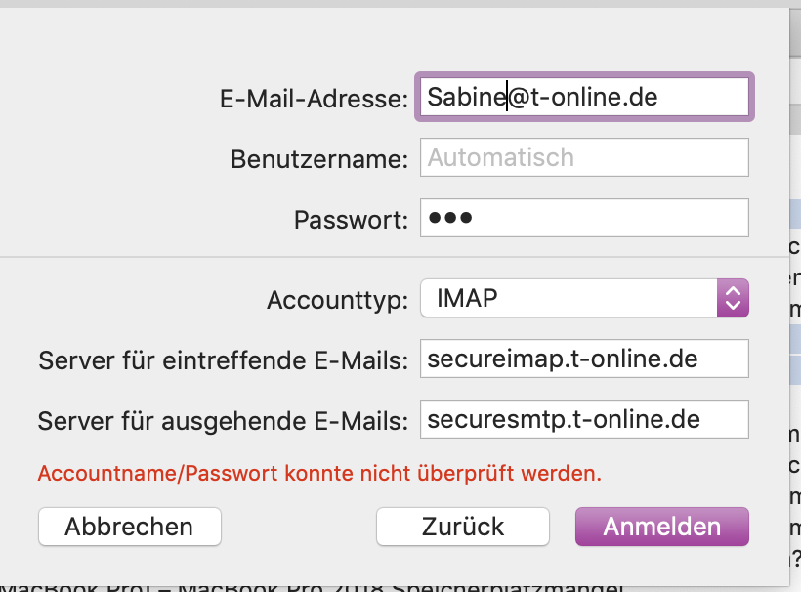This screenshot has width=801, height=592.
Task: Click the purple up-down arrows beside IMAP
Action: (733, 298)
